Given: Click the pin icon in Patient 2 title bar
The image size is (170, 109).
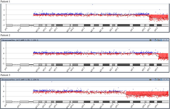Looking at the screenshot, I should pyautogui.click(x=164, y=40).
